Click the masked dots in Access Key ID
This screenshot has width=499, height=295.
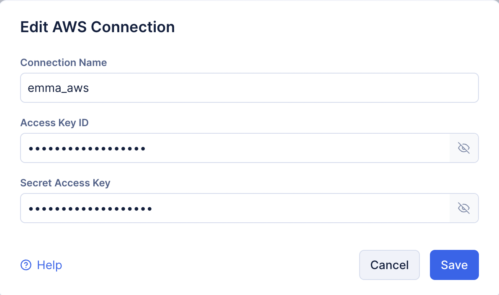87,148
